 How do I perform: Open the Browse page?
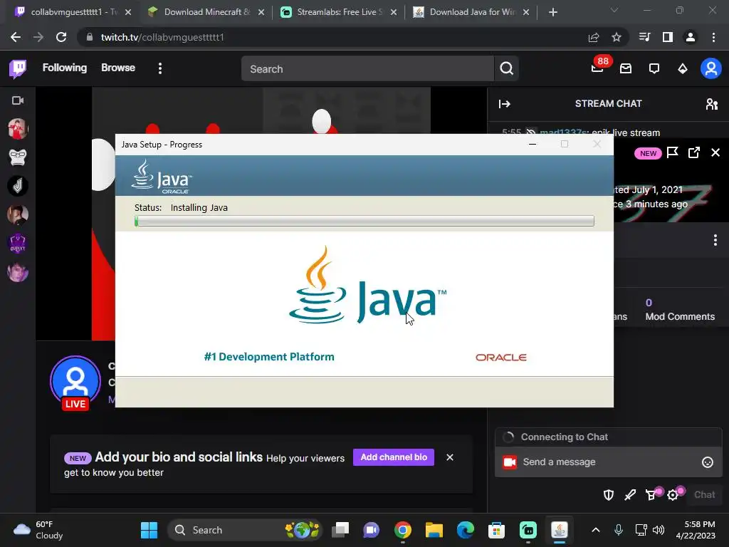click(118, 68)
